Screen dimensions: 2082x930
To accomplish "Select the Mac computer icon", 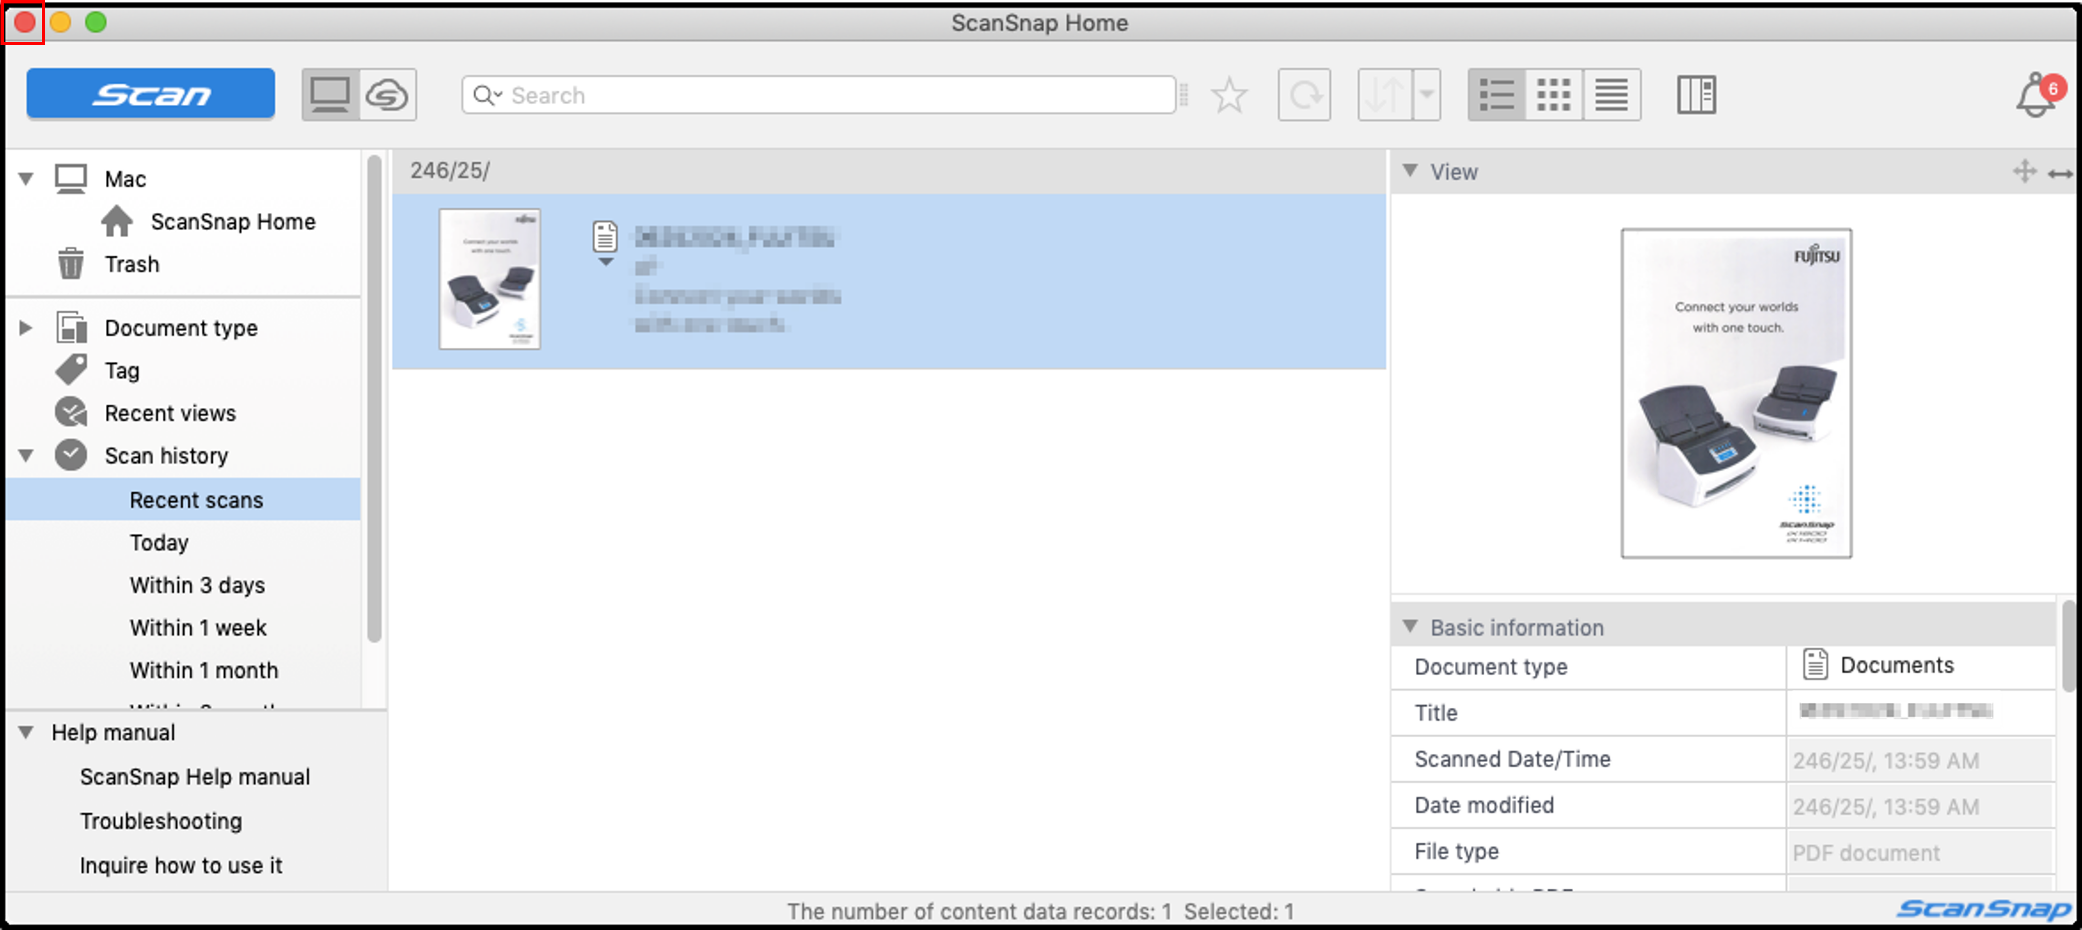I will pos(71,179).
